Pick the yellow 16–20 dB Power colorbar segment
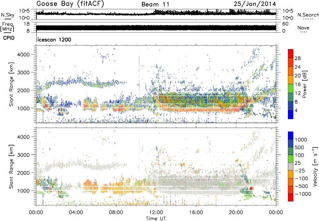The width and height of the screenshot is (319, 221). point(291,79)
